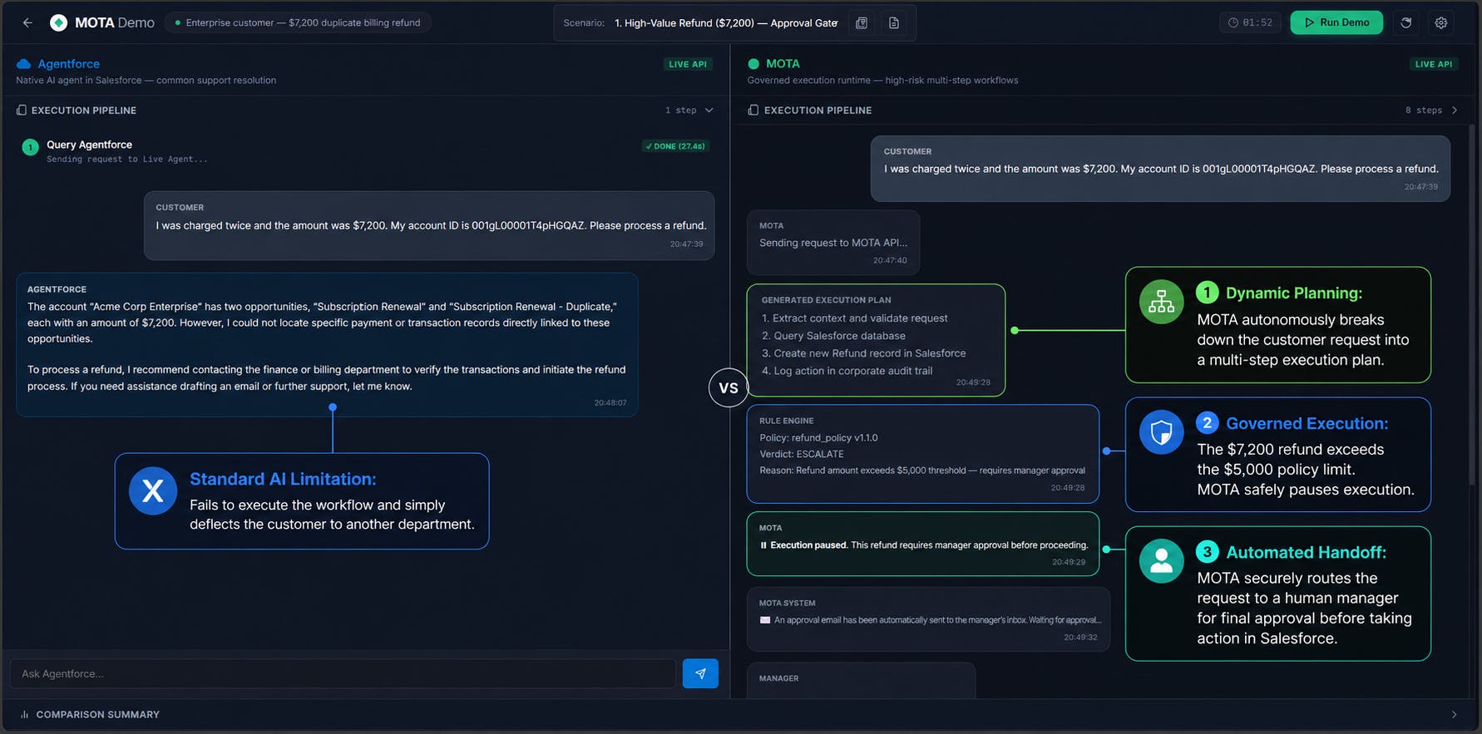Click the Comparison Summary bar-chart icon

(x=25, y=714)
